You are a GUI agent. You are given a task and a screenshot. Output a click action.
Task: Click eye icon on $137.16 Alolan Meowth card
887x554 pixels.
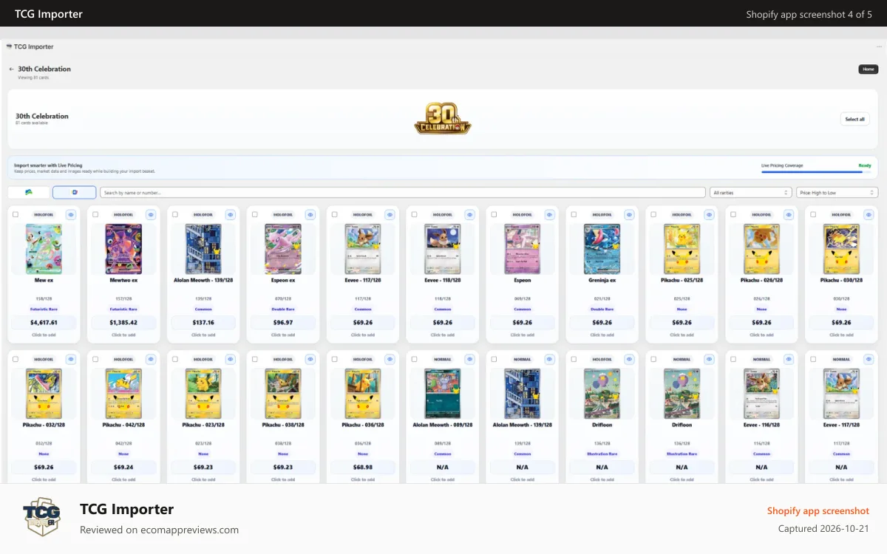point(231,214)
